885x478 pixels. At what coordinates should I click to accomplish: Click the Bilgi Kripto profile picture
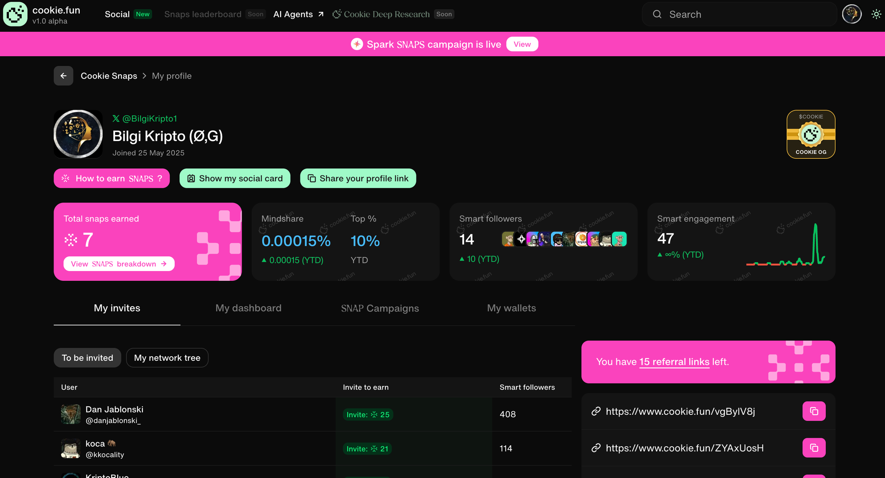[78, 134]
